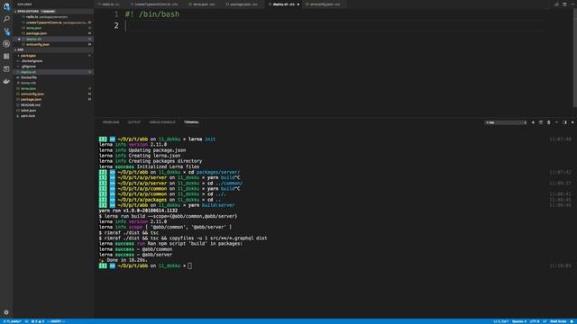This screenshot has height=324, width=577.
Task: Open tslint.json in explorer tree
Action: pos(53,111)
